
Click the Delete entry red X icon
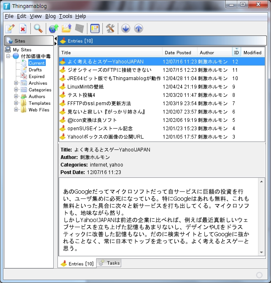point(23,28)
